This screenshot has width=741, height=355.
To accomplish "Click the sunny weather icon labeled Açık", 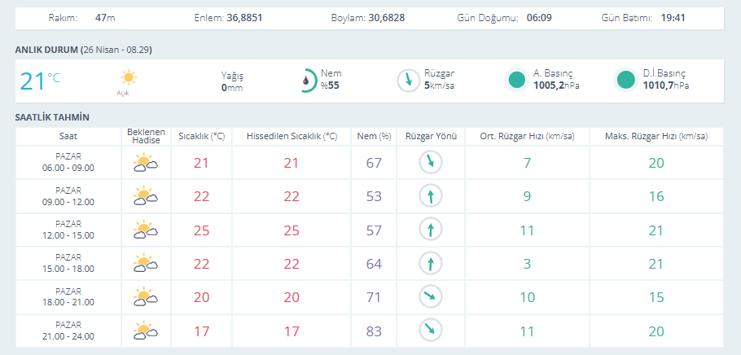I will [x=128, y=78].
